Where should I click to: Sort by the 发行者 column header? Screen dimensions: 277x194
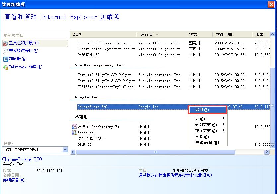161,35
